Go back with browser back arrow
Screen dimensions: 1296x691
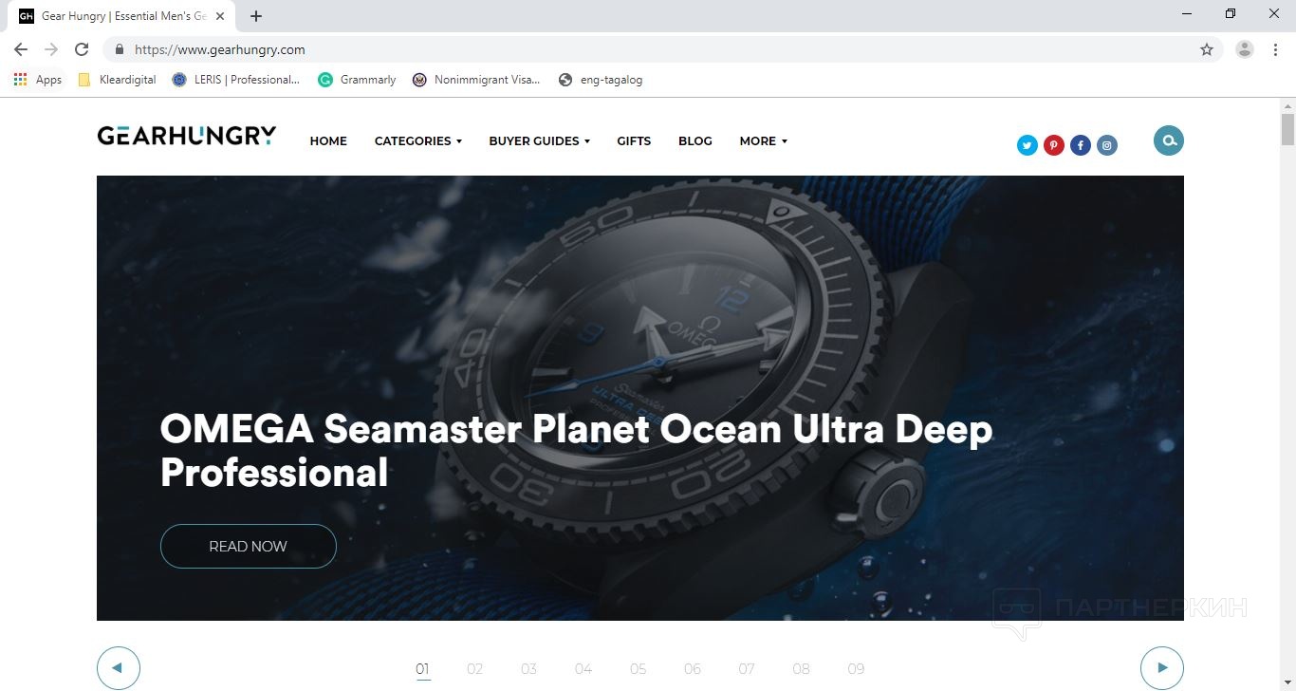click(21, 49)
